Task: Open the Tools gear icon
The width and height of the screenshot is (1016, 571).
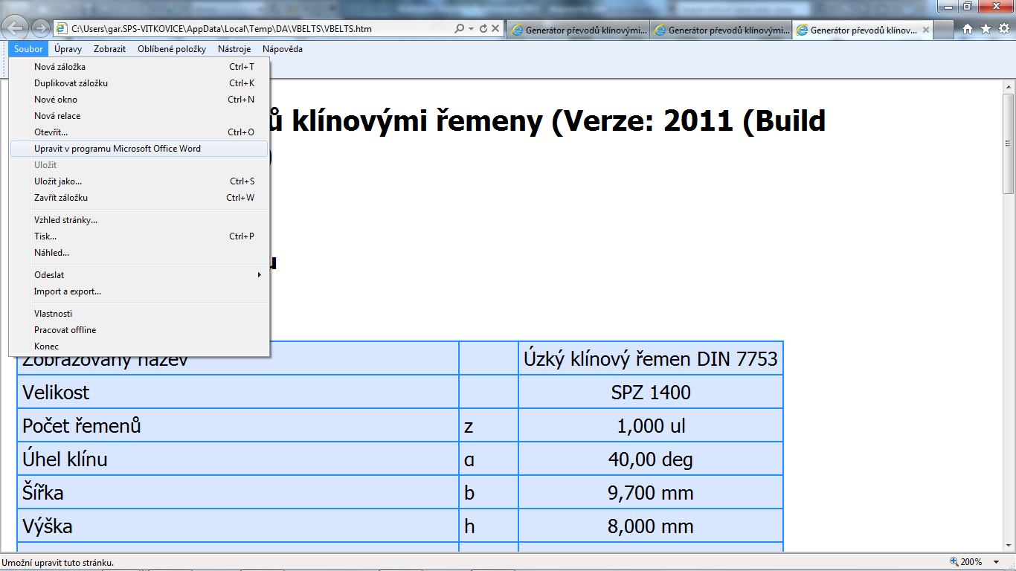Action: (x=1003, y=29)
